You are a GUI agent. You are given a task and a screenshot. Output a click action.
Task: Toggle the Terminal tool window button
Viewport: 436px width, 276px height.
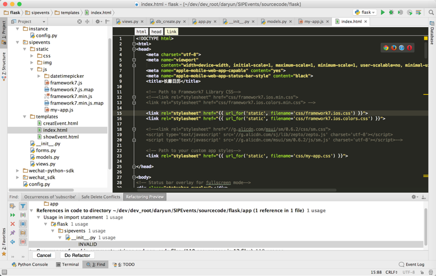[67, 265]
